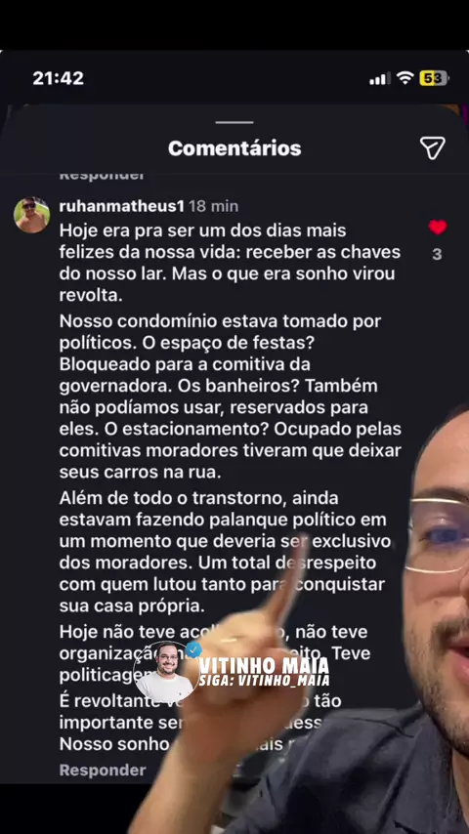Tap the Comentários header title
The height and width of the screenshot is (834, 469).
coord(234,148)
